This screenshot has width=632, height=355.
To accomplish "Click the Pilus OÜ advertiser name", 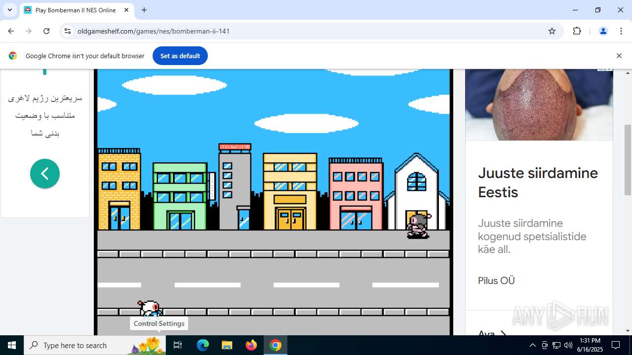I will point(496,281).
